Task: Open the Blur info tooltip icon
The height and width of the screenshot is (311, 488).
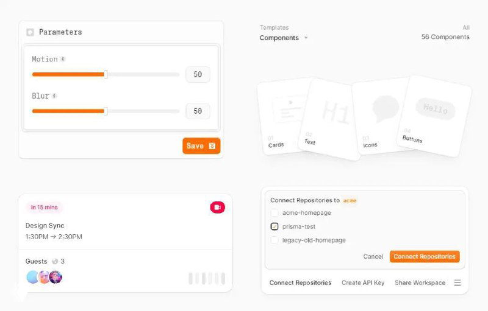Action: click(x=54, y=96)
